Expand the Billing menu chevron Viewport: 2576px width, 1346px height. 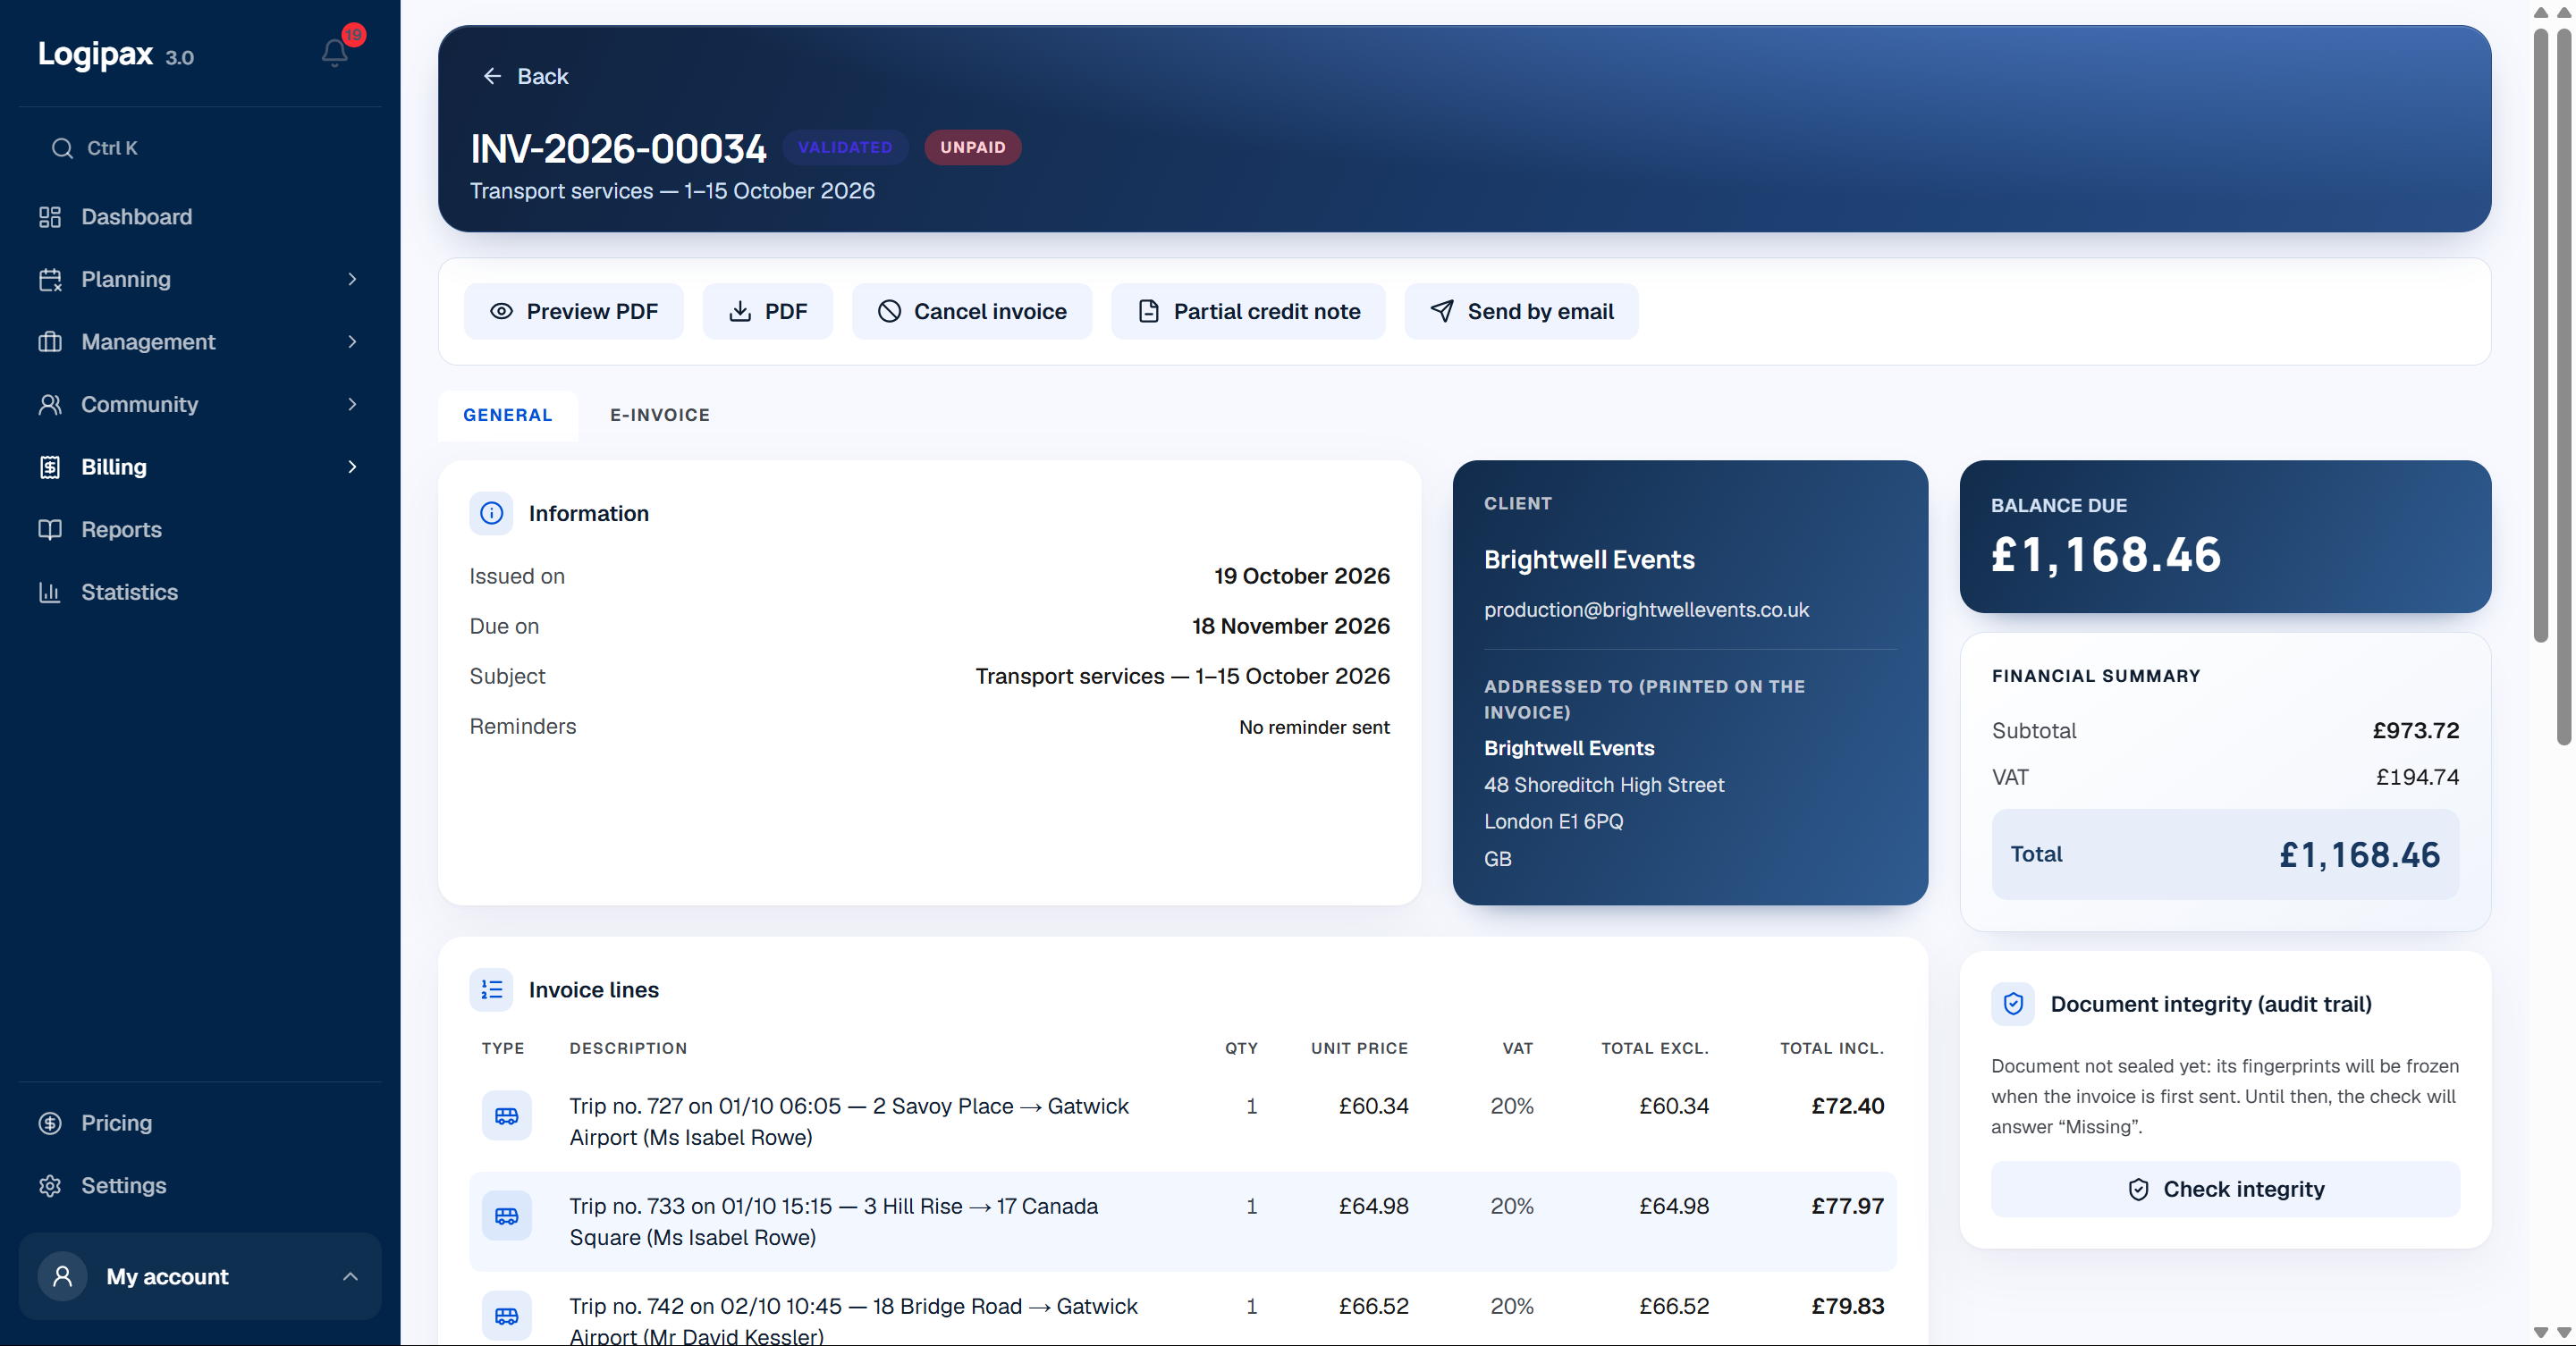(x=352, y=467)
